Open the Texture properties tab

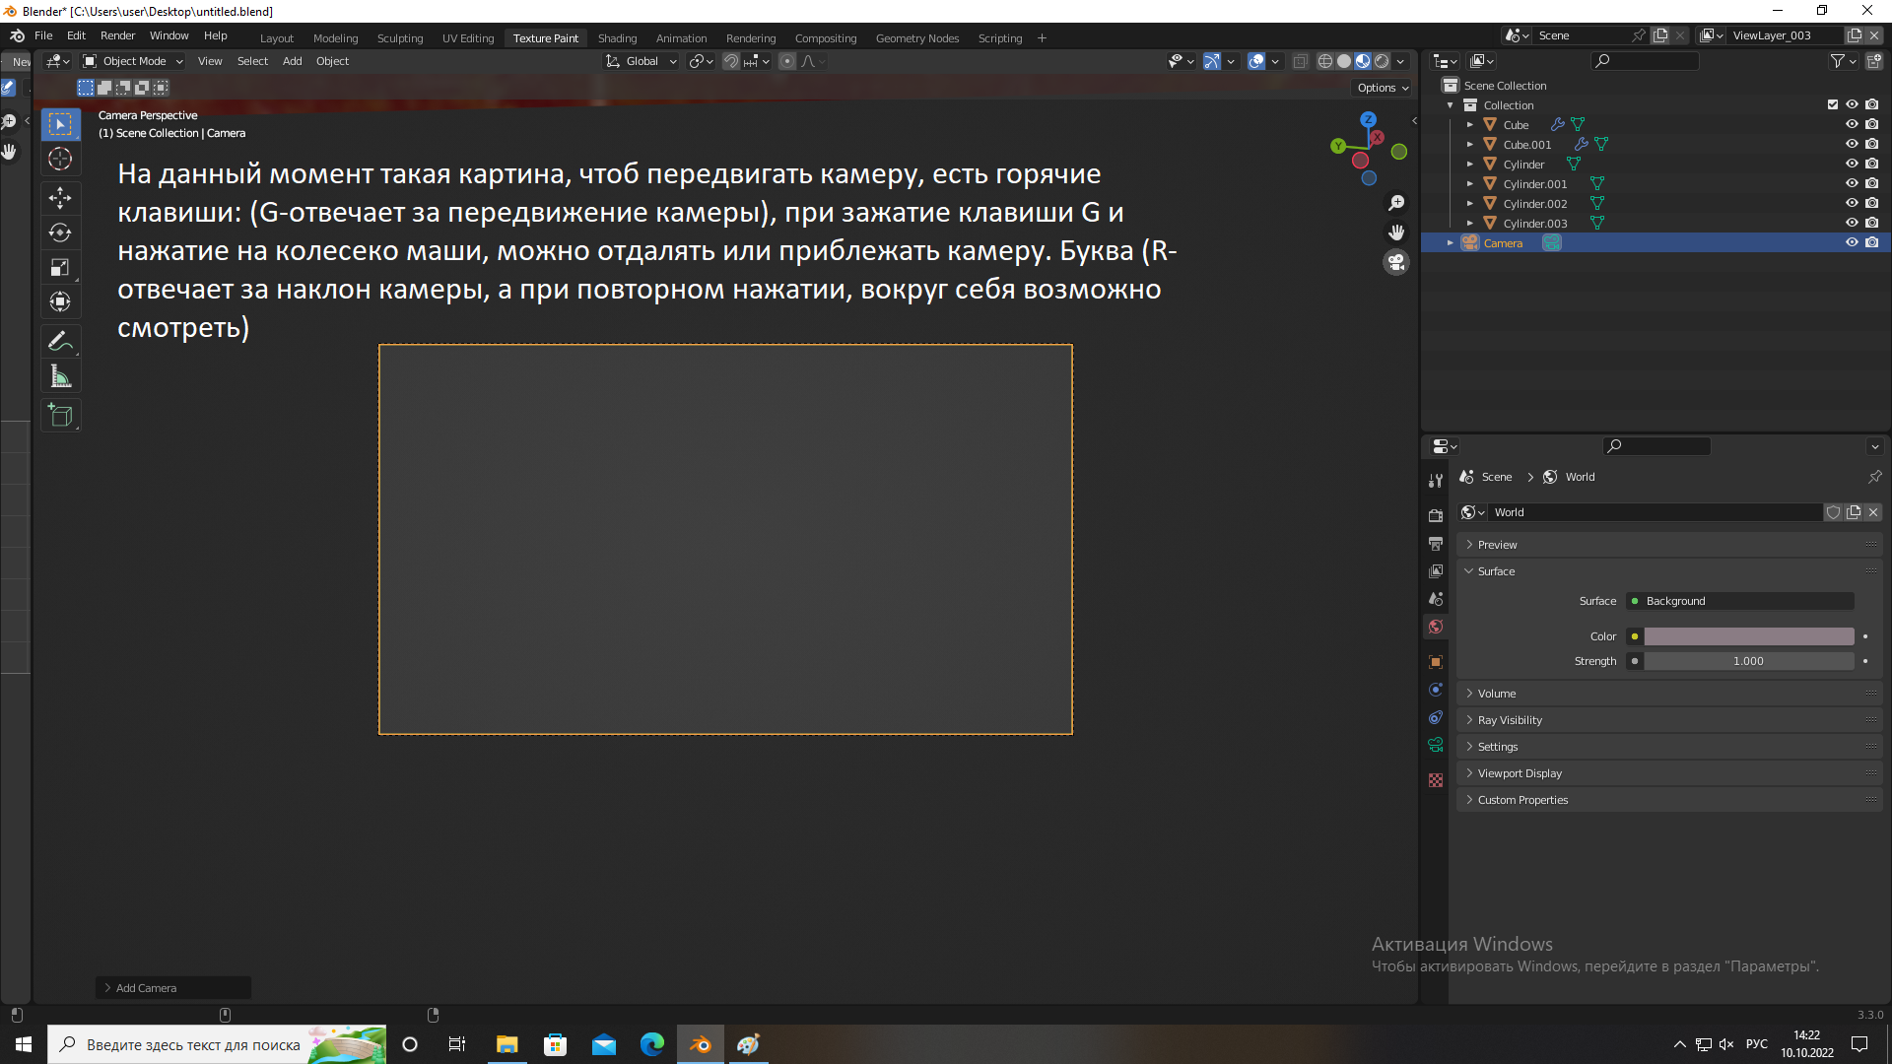(x=1436, y=780)
